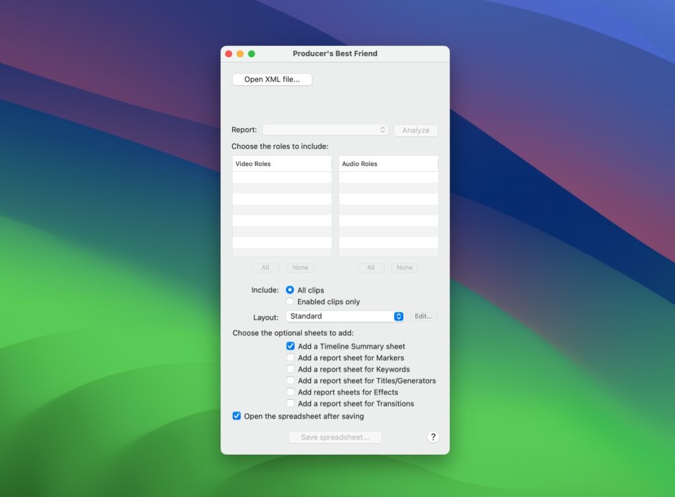Viewport: 675px width, 497px height.
Task: Click None under the Video Roles list
Action: [300, 268]
